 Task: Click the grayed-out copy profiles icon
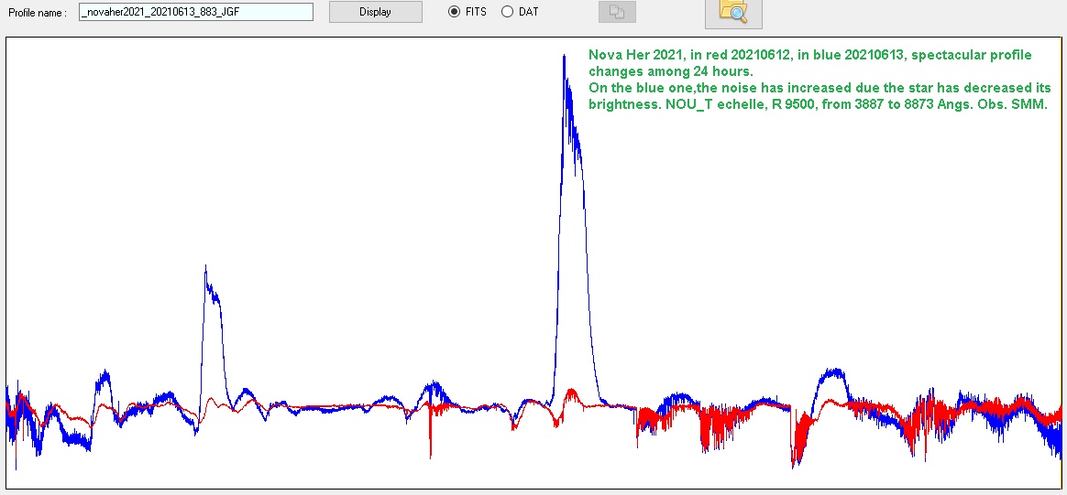616,12
